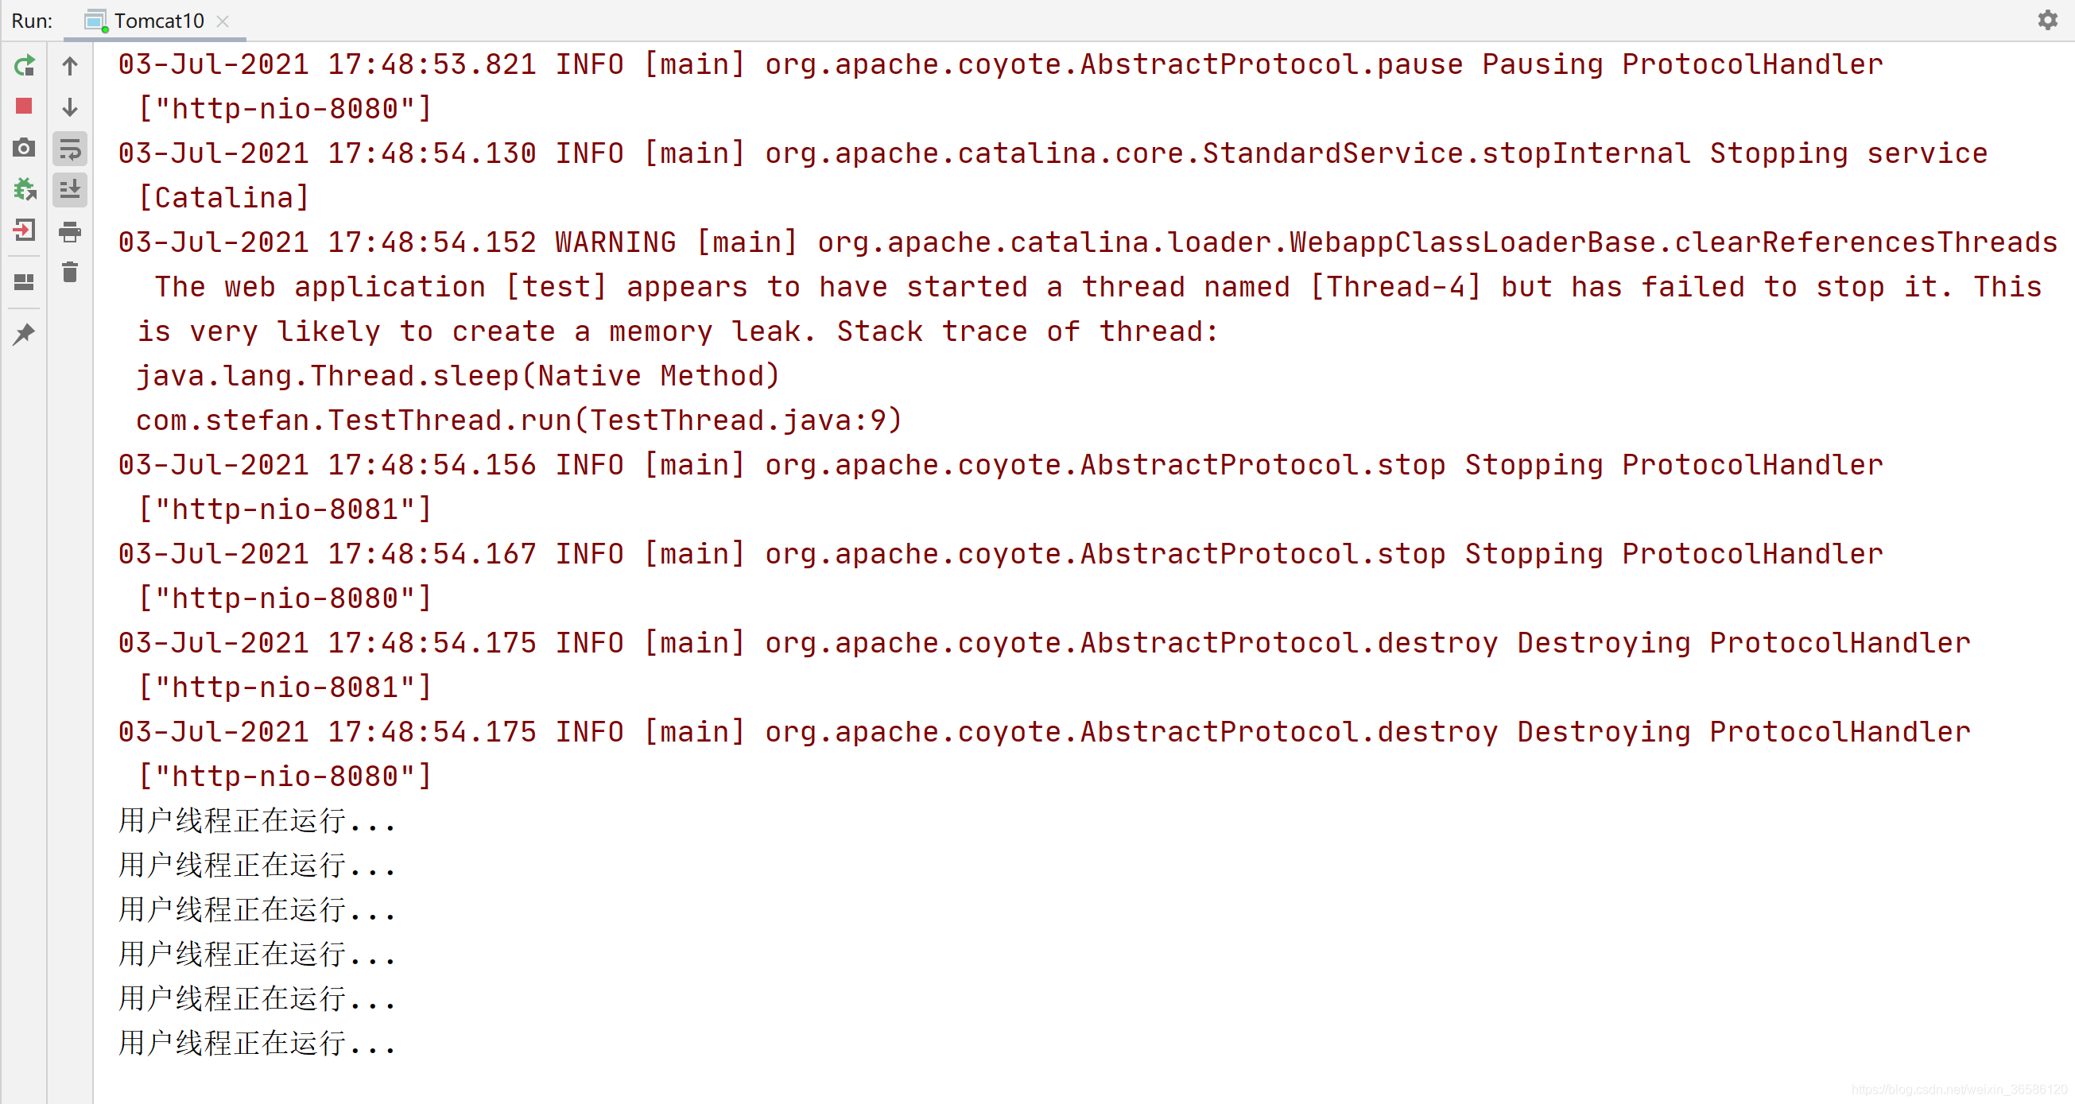Toggle the scroll-to-end lock icon
2075x1104 pixels.
pos(72,189)
